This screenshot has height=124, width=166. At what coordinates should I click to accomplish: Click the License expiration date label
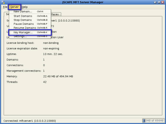pos(22,48)
